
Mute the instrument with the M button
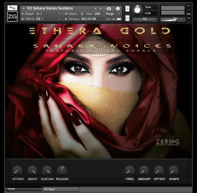(x=127, y=18)
